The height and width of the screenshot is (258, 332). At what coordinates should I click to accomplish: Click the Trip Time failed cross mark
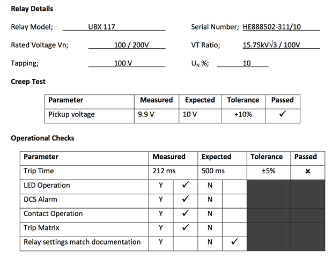[x=307, y=172]
